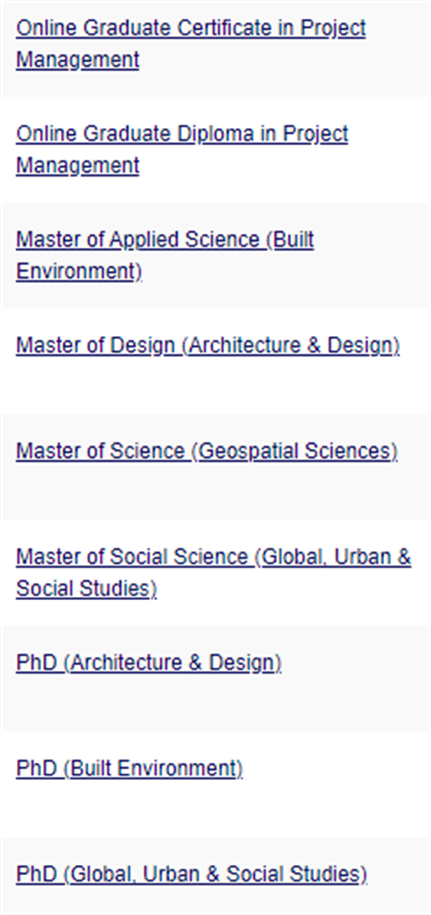
Task: Open PhD (Built Environment) link
Action: pos(129,769)
